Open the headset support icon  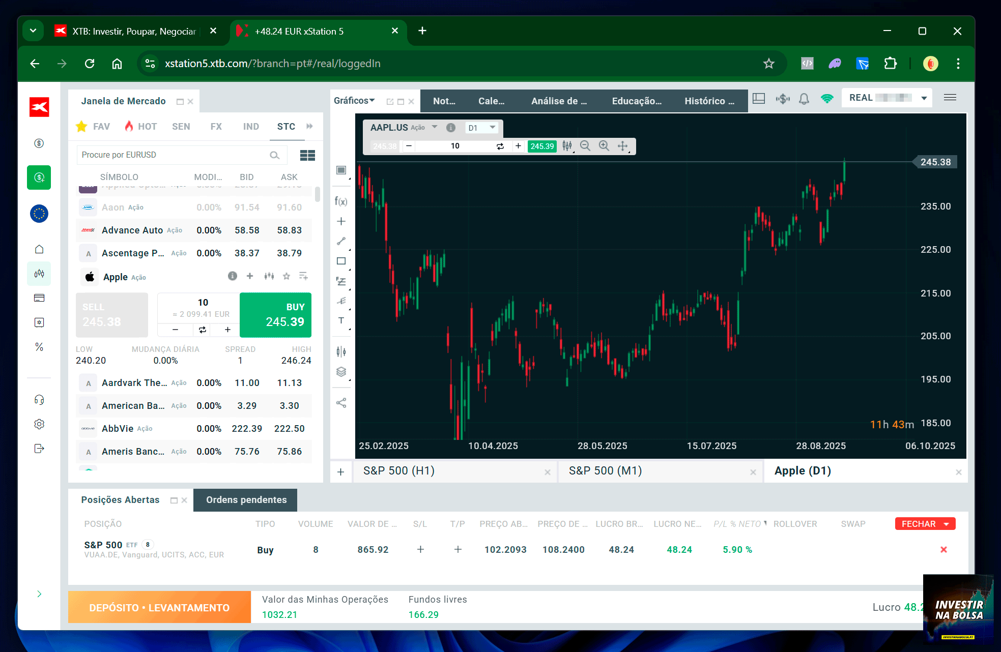pos(39,400)
